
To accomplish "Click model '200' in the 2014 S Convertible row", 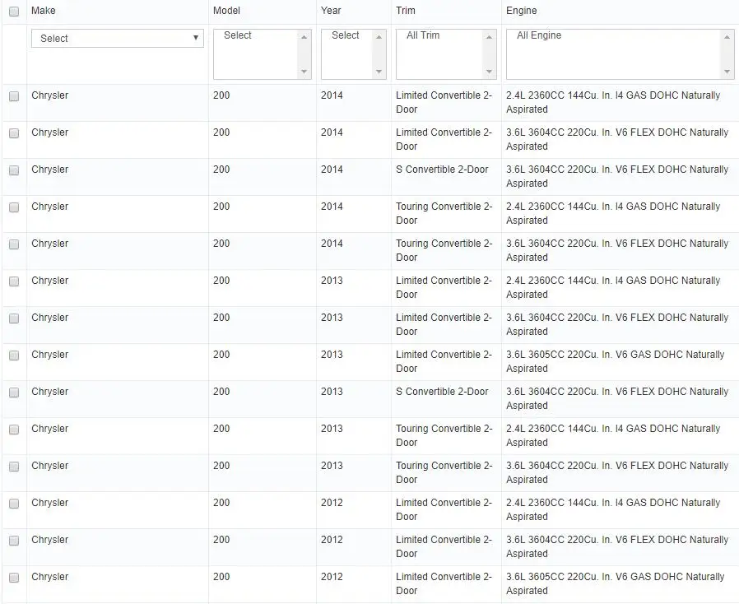I will click(x=221, y=170).
